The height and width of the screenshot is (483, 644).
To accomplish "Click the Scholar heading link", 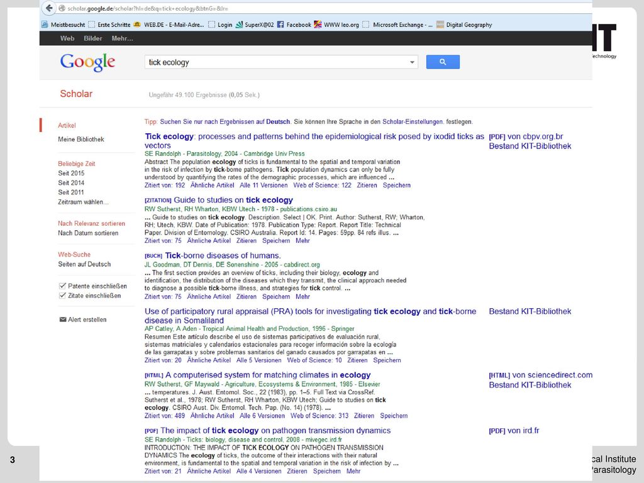I will coord(76,94).
